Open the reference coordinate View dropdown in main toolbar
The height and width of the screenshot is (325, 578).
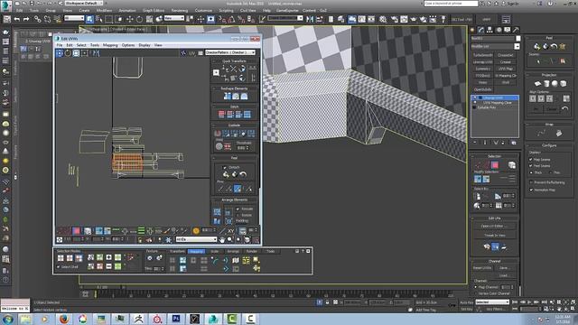point(174,18)
